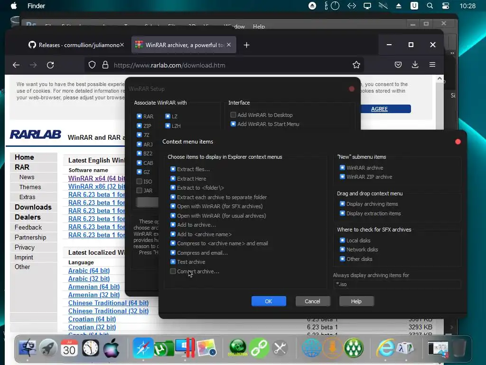Image resolution: width=486 pixels, height=365 pixels.
Task: Check the ISO association box in WinRAR Setup
Action: tap(139, 181)
